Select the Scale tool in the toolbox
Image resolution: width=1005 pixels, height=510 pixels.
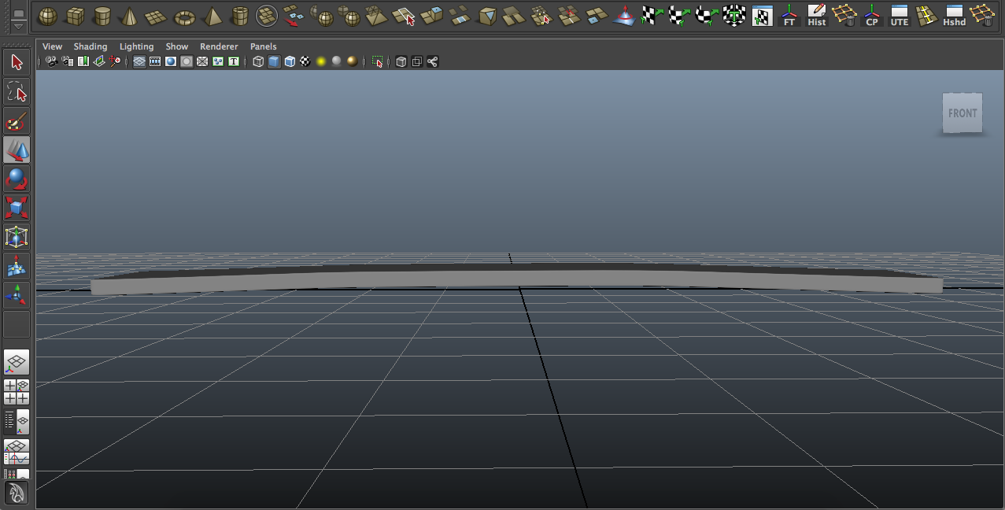click(x=16, y=206)
